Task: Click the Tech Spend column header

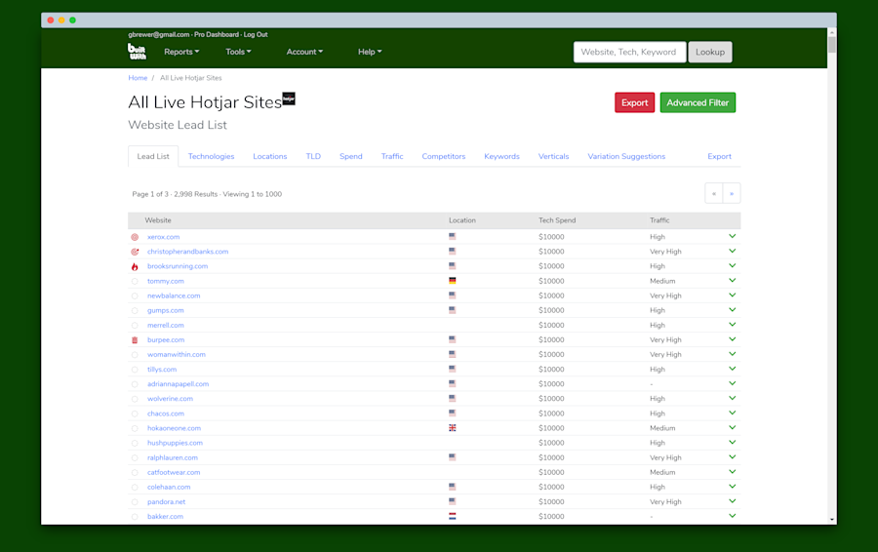Action: click(557, 220)
